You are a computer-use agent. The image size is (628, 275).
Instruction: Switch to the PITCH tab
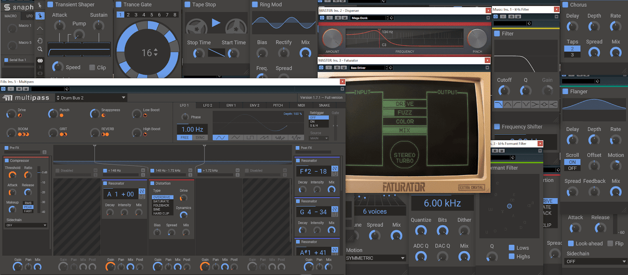click(x=278, y=105)
